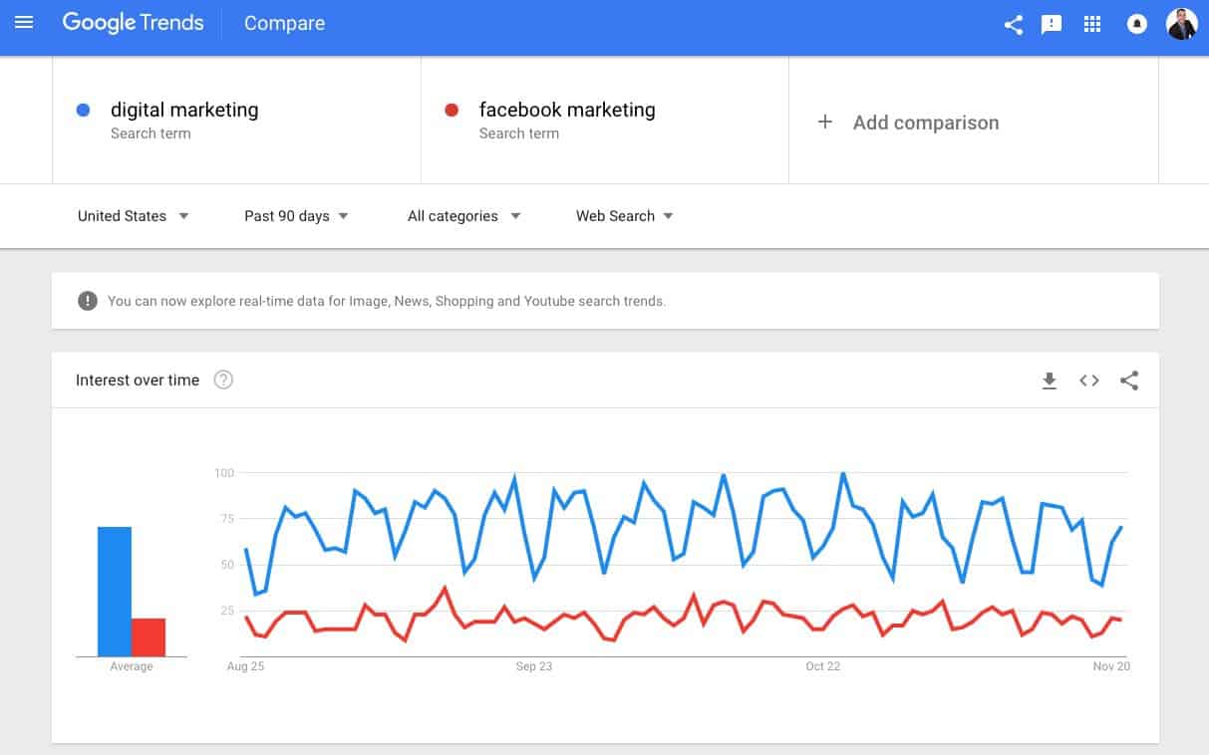
Task: Edit the digital marketing search term
Action: pos(184,111)
